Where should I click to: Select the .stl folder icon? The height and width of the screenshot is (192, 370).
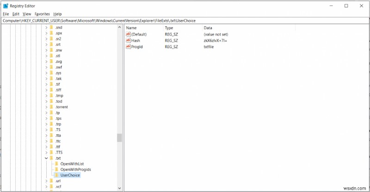click(51, 56)
